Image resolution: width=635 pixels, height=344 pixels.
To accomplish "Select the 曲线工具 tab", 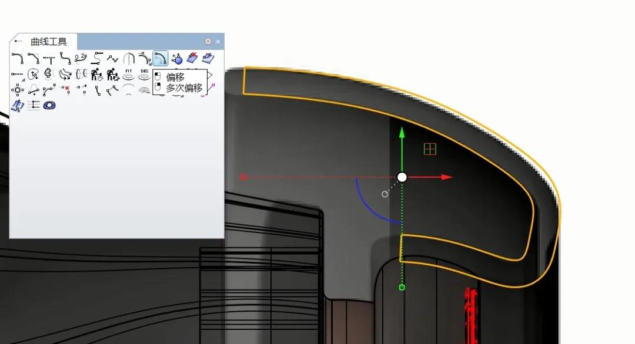I will point(49,41).
